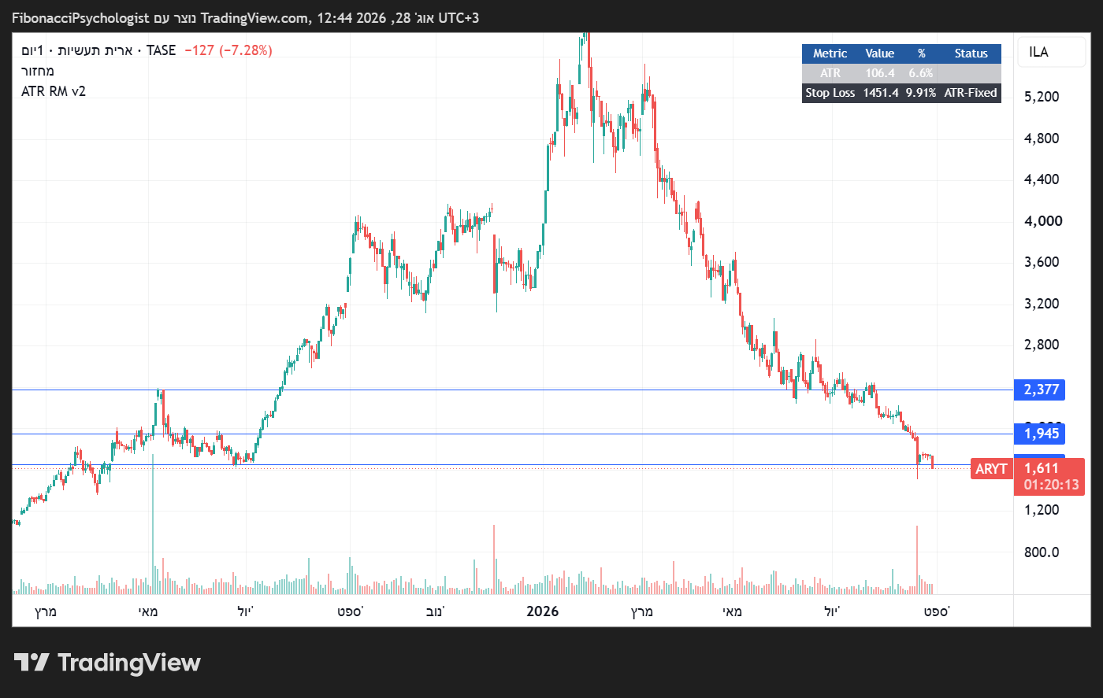Click the Metric column header
The height and width of the screenshot is (698, 1103).
tap(830, 54)
